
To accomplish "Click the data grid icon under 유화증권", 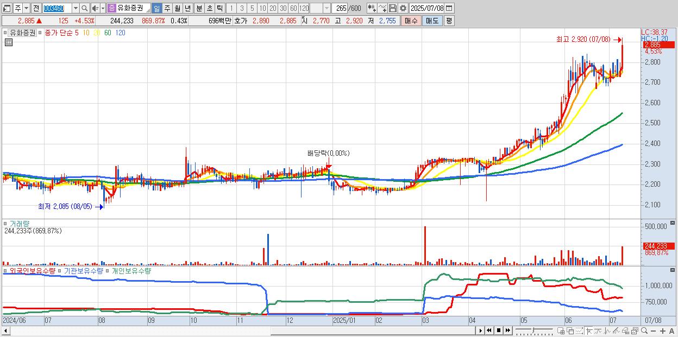I will coord(8,42).
